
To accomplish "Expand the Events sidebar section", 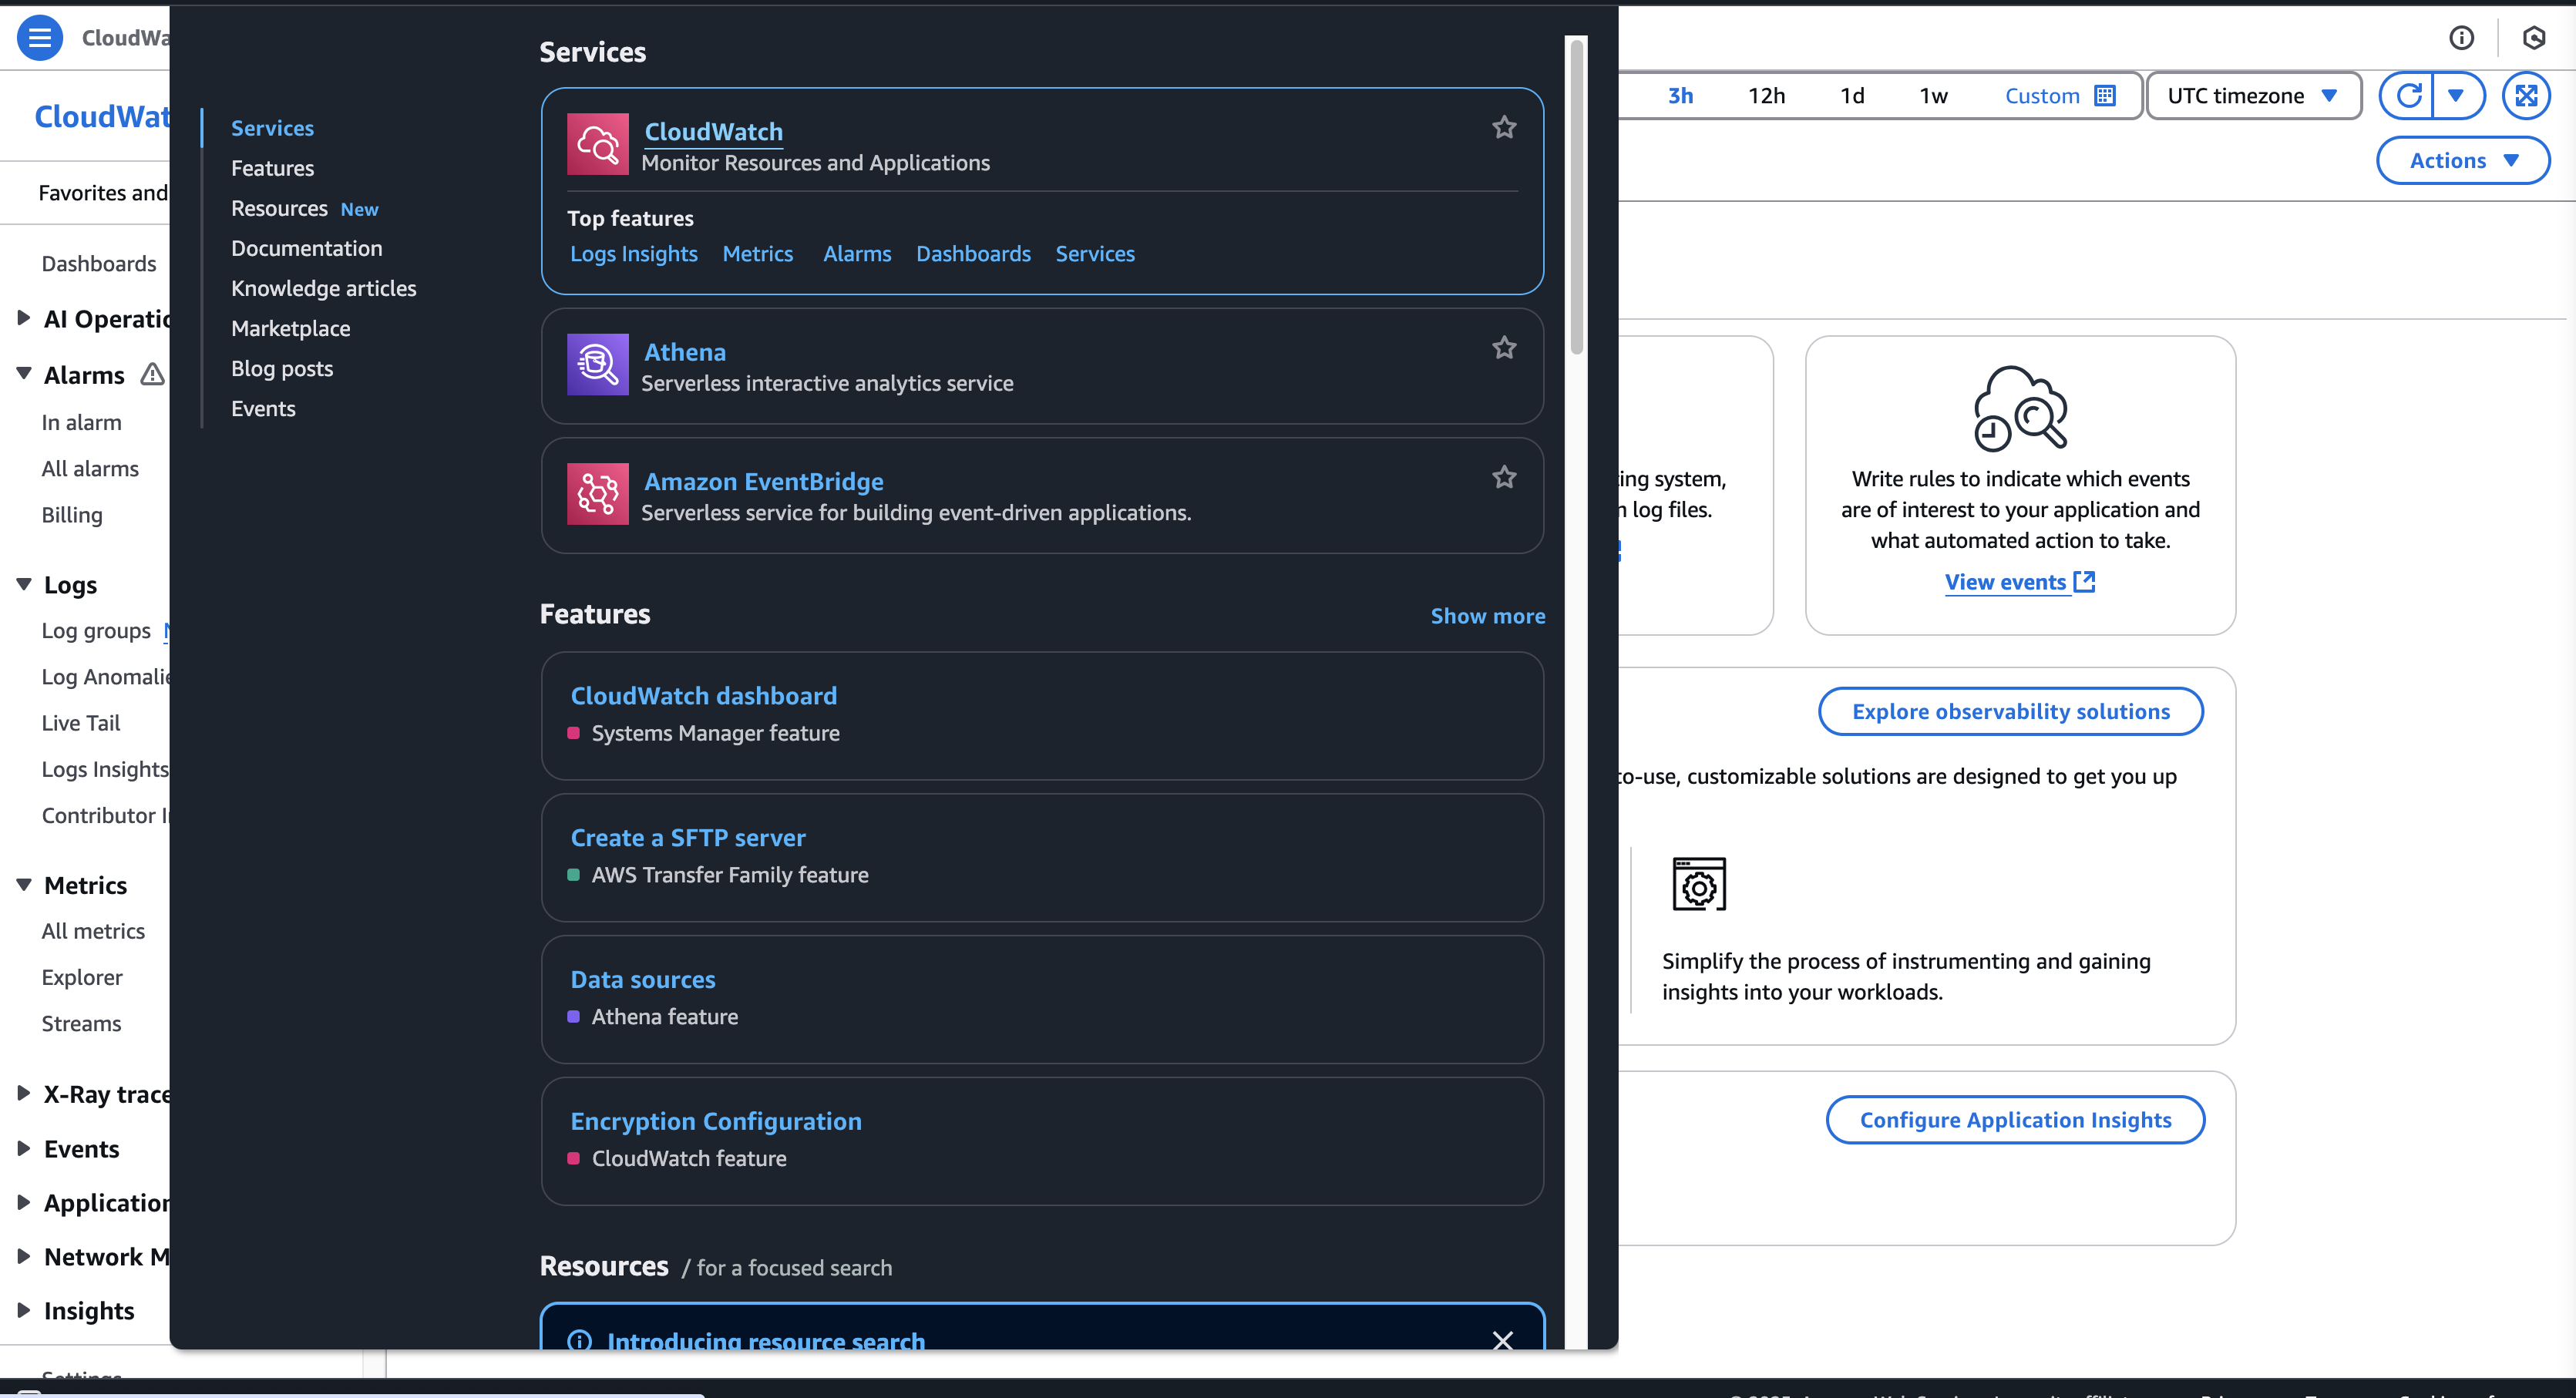I will pos(23,1148).
